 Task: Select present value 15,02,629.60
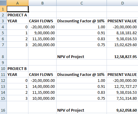tap(122, 45)
